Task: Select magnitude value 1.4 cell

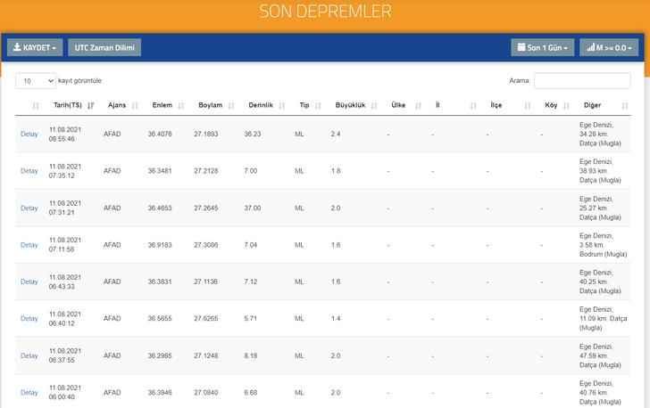Action: [x=336, y=319]
